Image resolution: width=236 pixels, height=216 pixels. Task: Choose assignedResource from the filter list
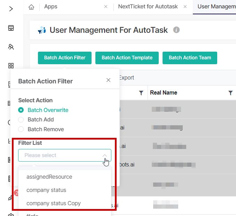pyautogui.click(x=49, y=177)
